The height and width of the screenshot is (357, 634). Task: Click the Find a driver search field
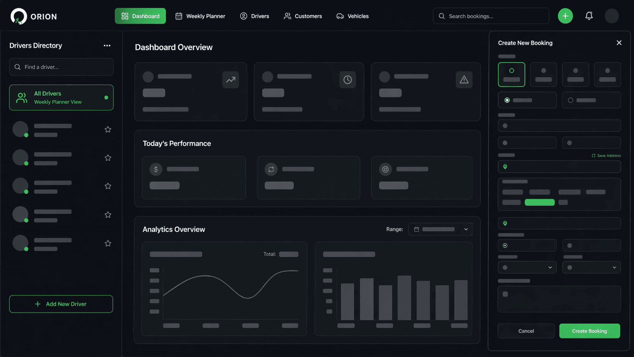[x=61, y=67]
